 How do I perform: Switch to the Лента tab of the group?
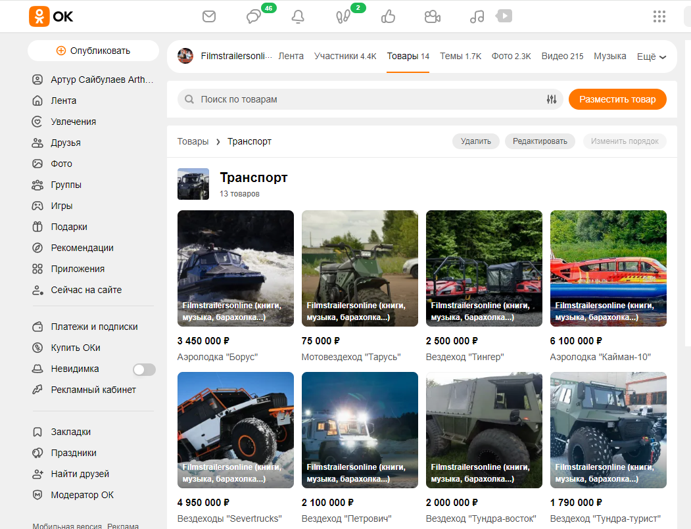pyautogui.click(x=291, y=57)
